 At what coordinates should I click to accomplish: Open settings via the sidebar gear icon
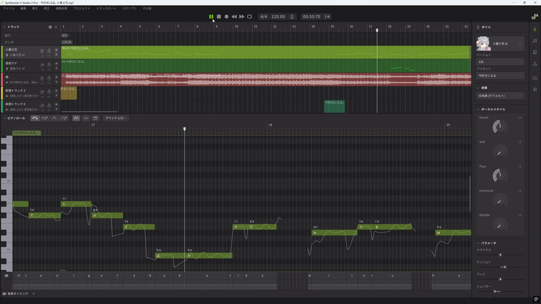[535, 90]
